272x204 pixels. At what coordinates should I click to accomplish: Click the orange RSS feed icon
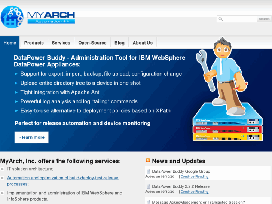click(148, 161)
